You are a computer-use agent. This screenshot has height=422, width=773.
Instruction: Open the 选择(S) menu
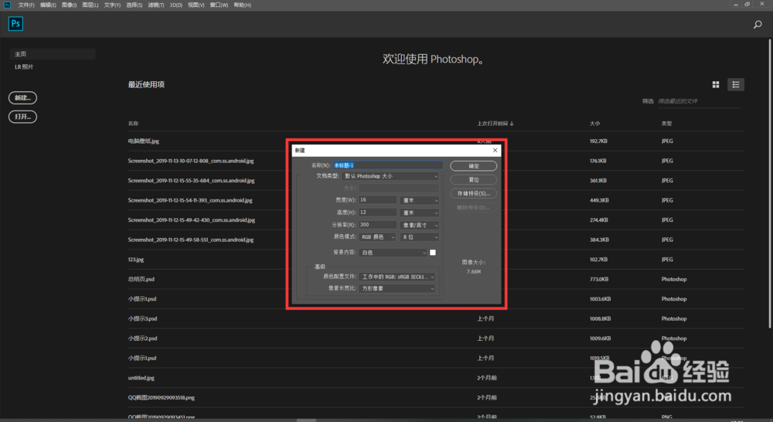click(134, 5)
